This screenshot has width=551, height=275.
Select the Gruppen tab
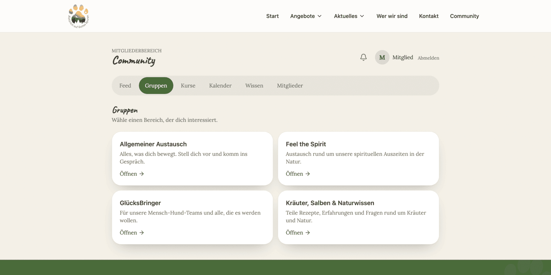pos(156,86)
